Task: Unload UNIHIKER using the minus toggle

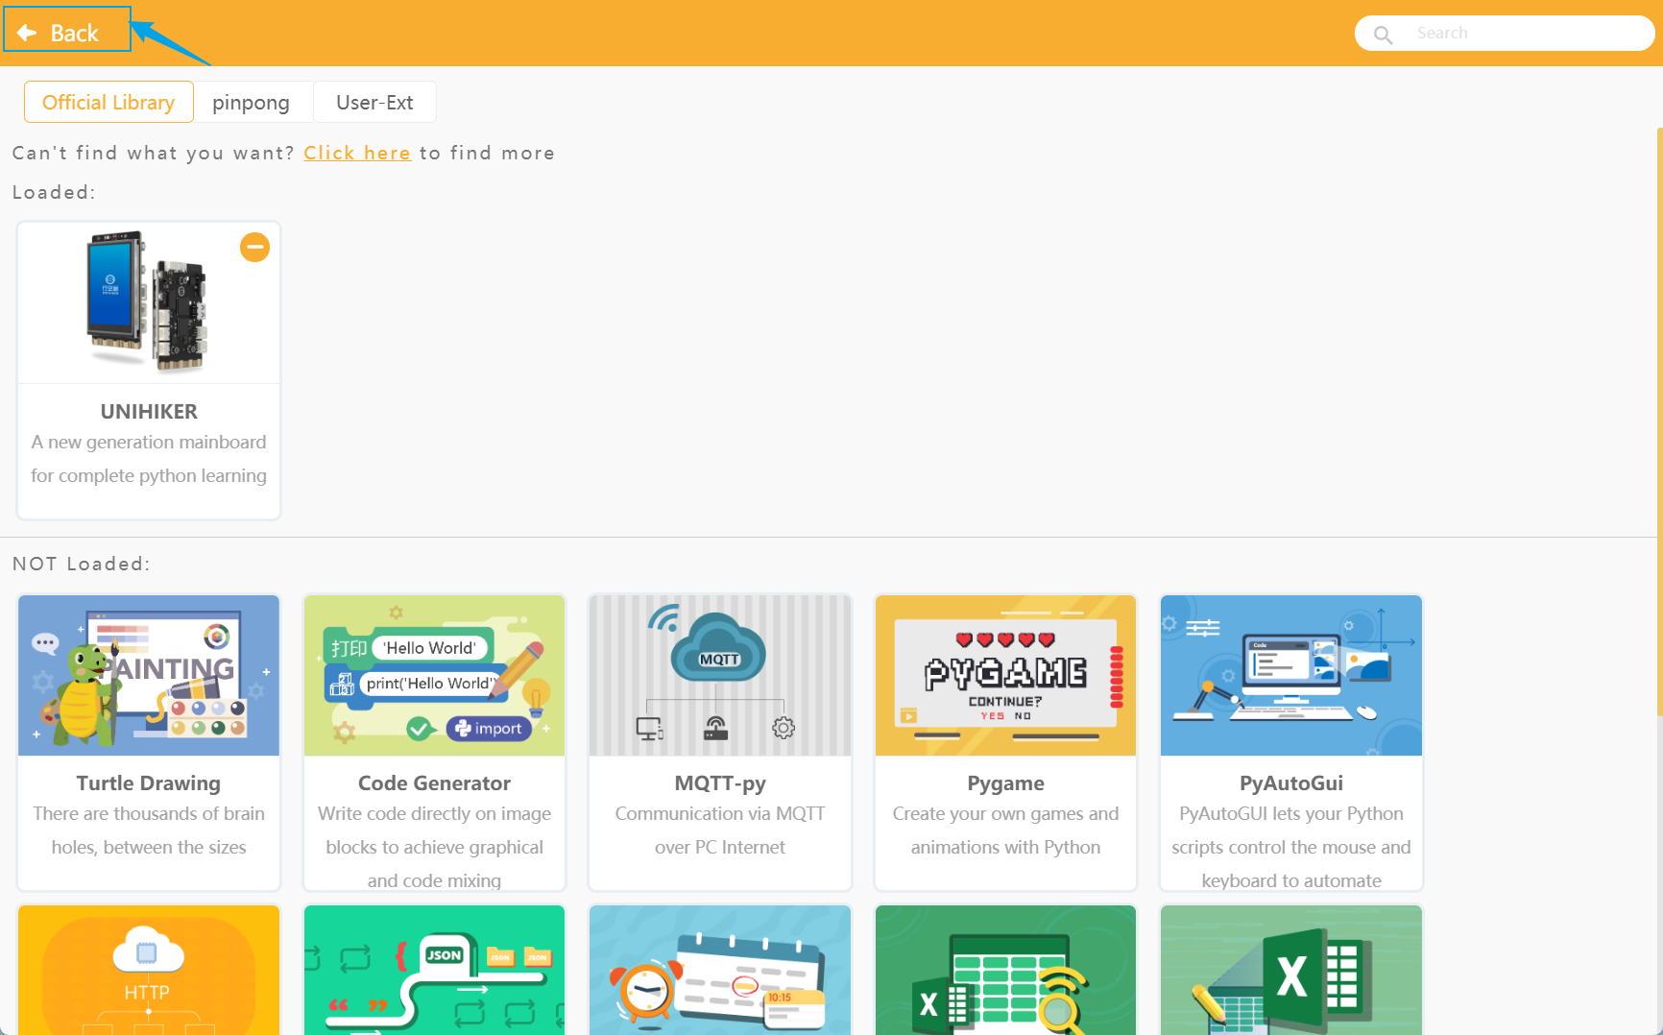Action: (x=254, y=247)
